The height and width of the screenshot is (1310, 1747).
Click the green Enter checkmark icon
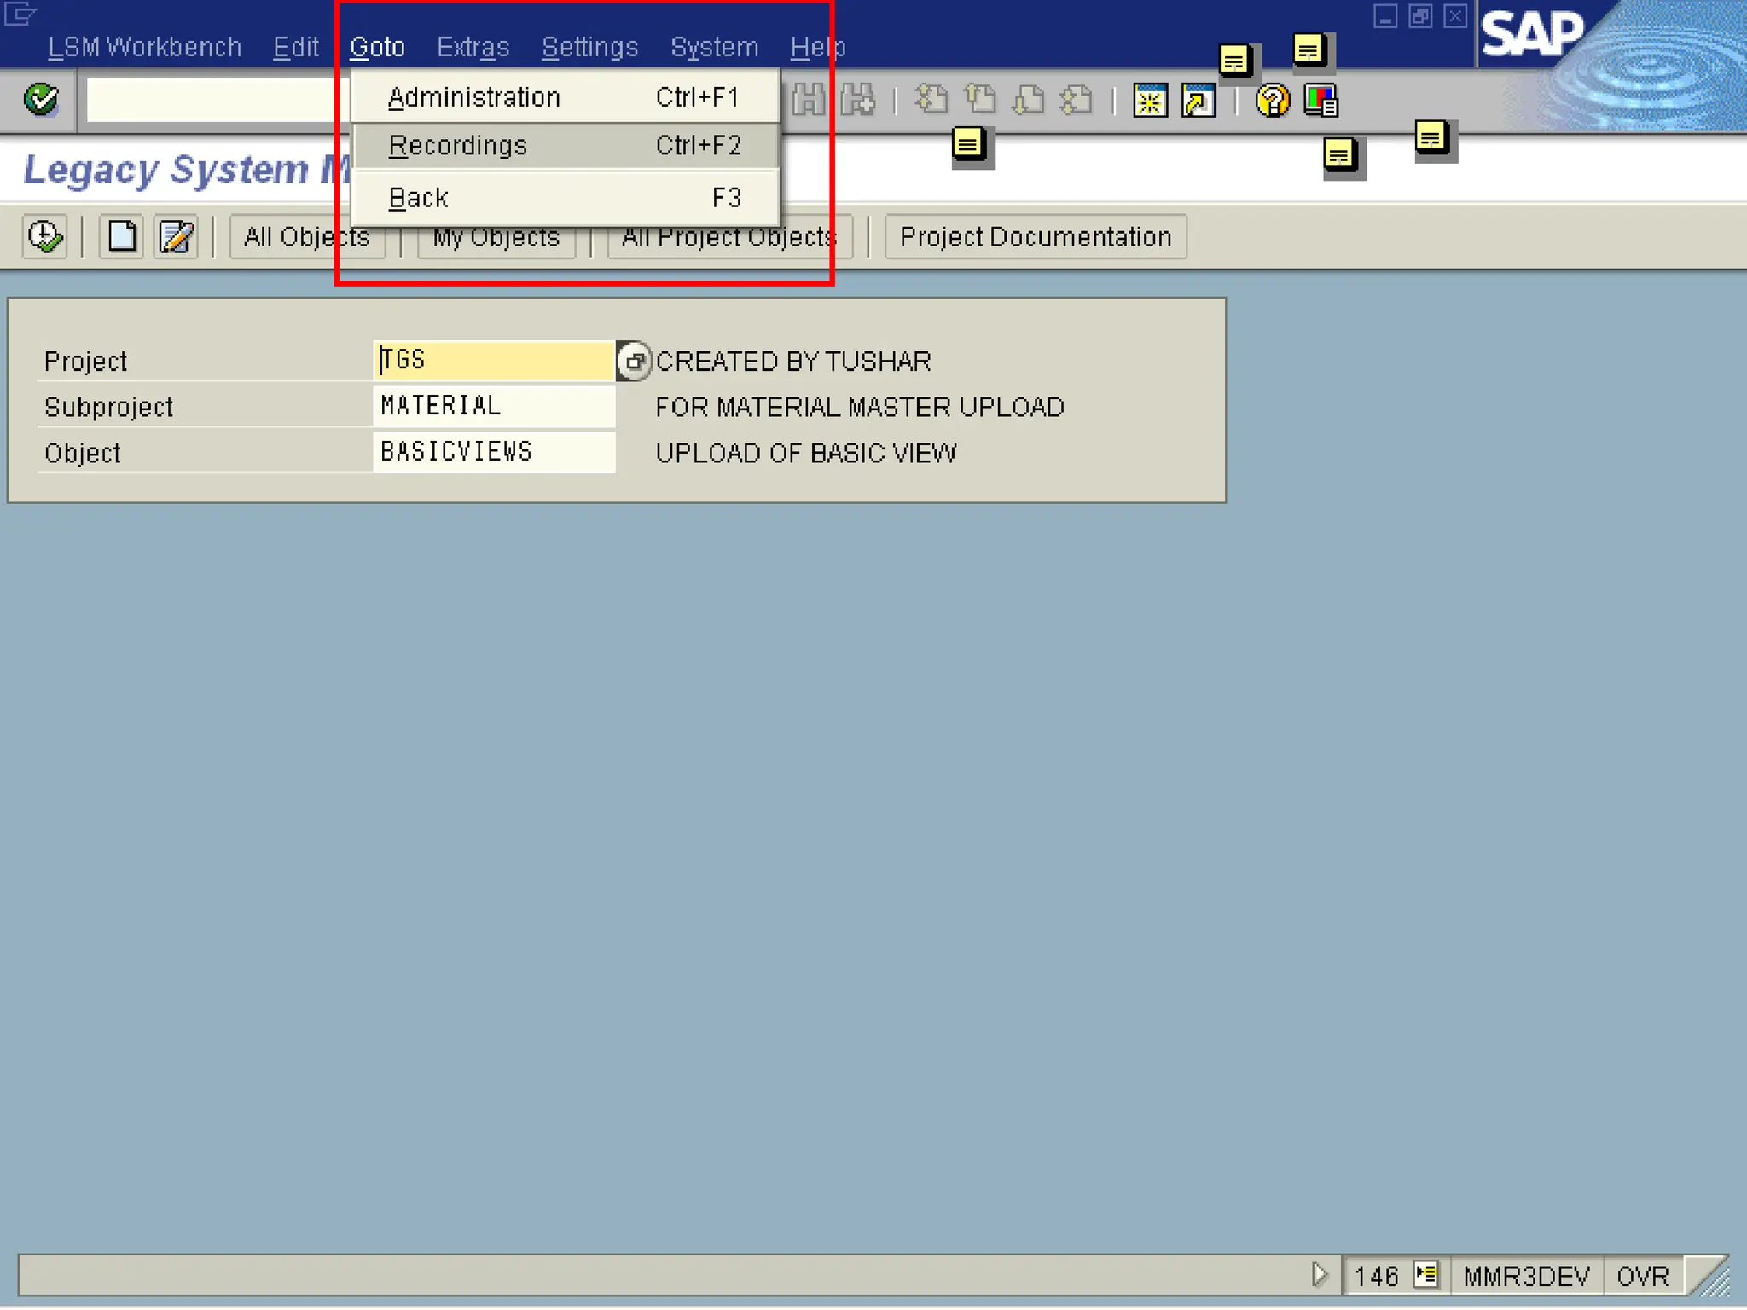pyautogui.click(x=40, y=100)
